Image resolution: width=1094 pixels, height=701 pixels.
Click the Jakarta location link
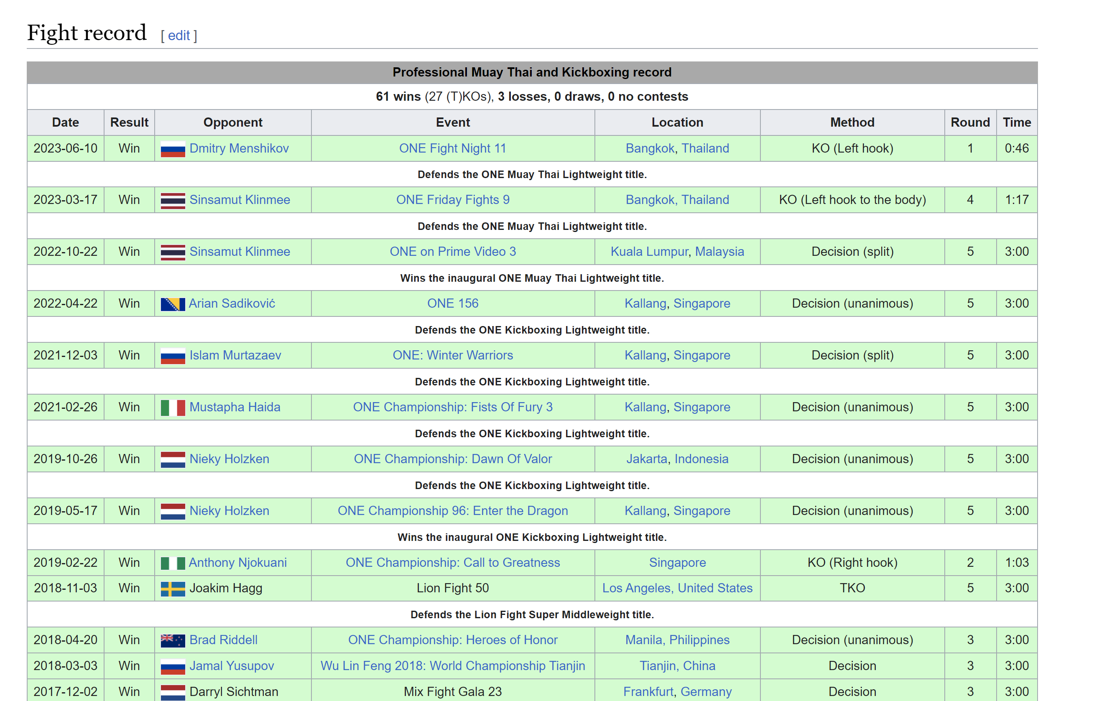pyautogui.click(x=646, y=459)
